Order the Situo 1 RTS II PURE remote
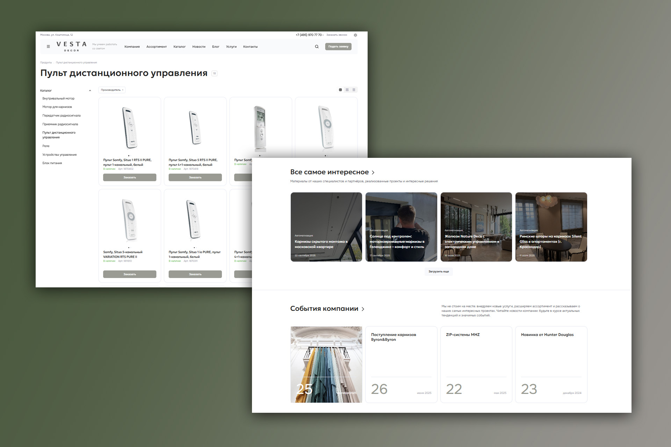 130,177
